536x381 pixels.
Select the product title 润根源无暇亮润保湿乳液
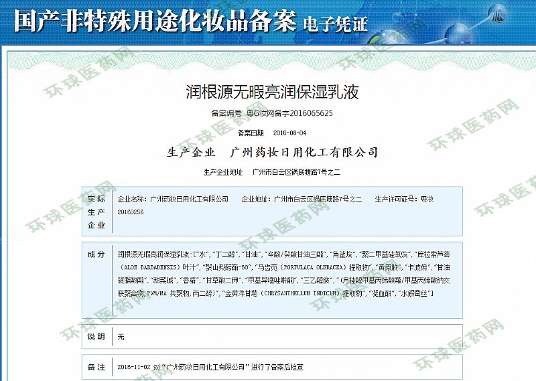pyautogui.click(x=272, y=92)
